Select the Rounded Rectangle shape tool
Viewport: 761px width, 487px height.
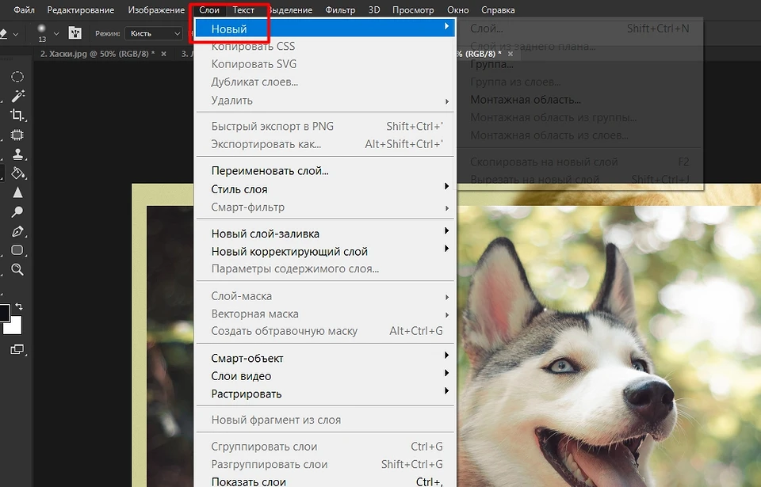tap(17, 250)
